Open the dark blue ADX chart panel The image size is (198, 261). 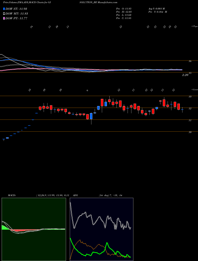coord(101,229)
